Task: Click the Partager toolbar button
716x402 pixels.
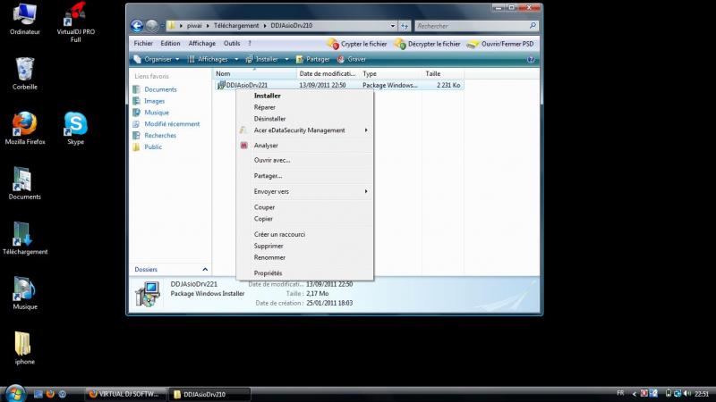Action: click(x=312, y=59)
